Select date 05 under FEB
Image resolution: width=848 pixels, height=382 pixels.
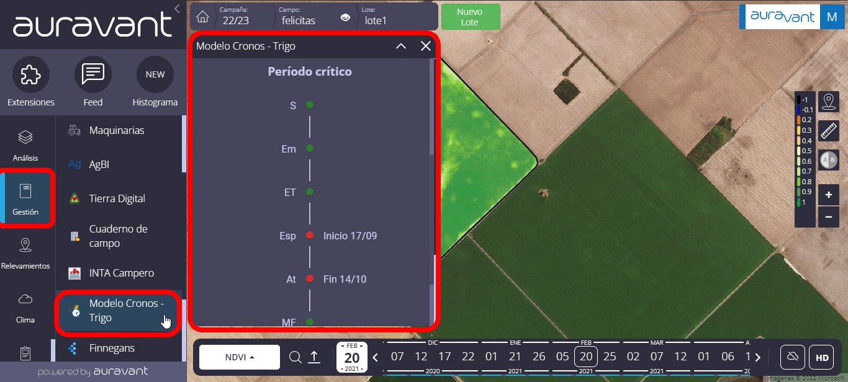[x=562, y=357]
